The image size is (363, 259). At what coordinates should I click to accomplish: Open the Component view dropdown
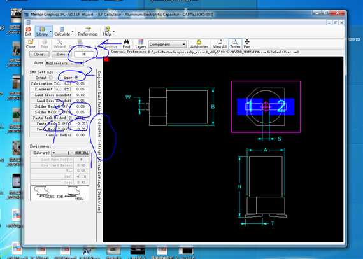click(x=167, y=44)
